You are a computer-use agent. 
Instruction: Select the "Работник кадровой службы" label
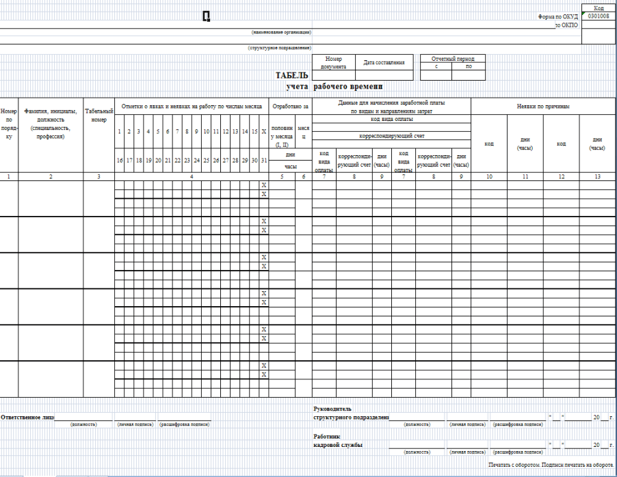338,441
